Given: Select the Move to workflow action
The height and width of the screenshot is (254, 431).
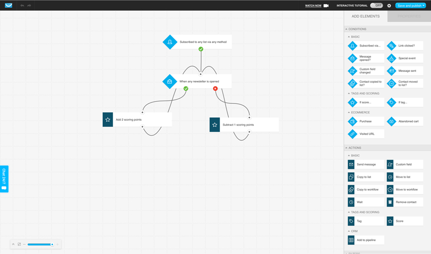Looking at the screenshot, I should [x=405, y=190].
